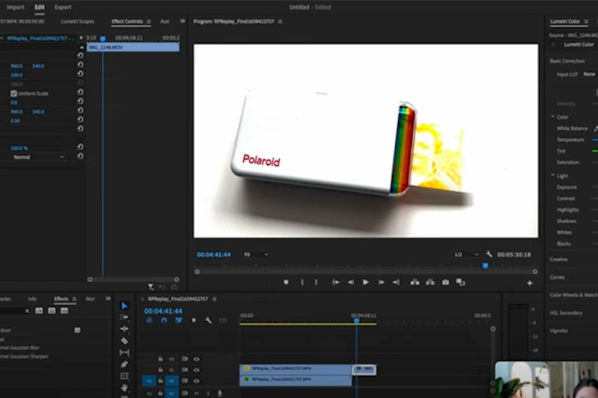Reset the Normal blend mode parameter

[80, 156]
